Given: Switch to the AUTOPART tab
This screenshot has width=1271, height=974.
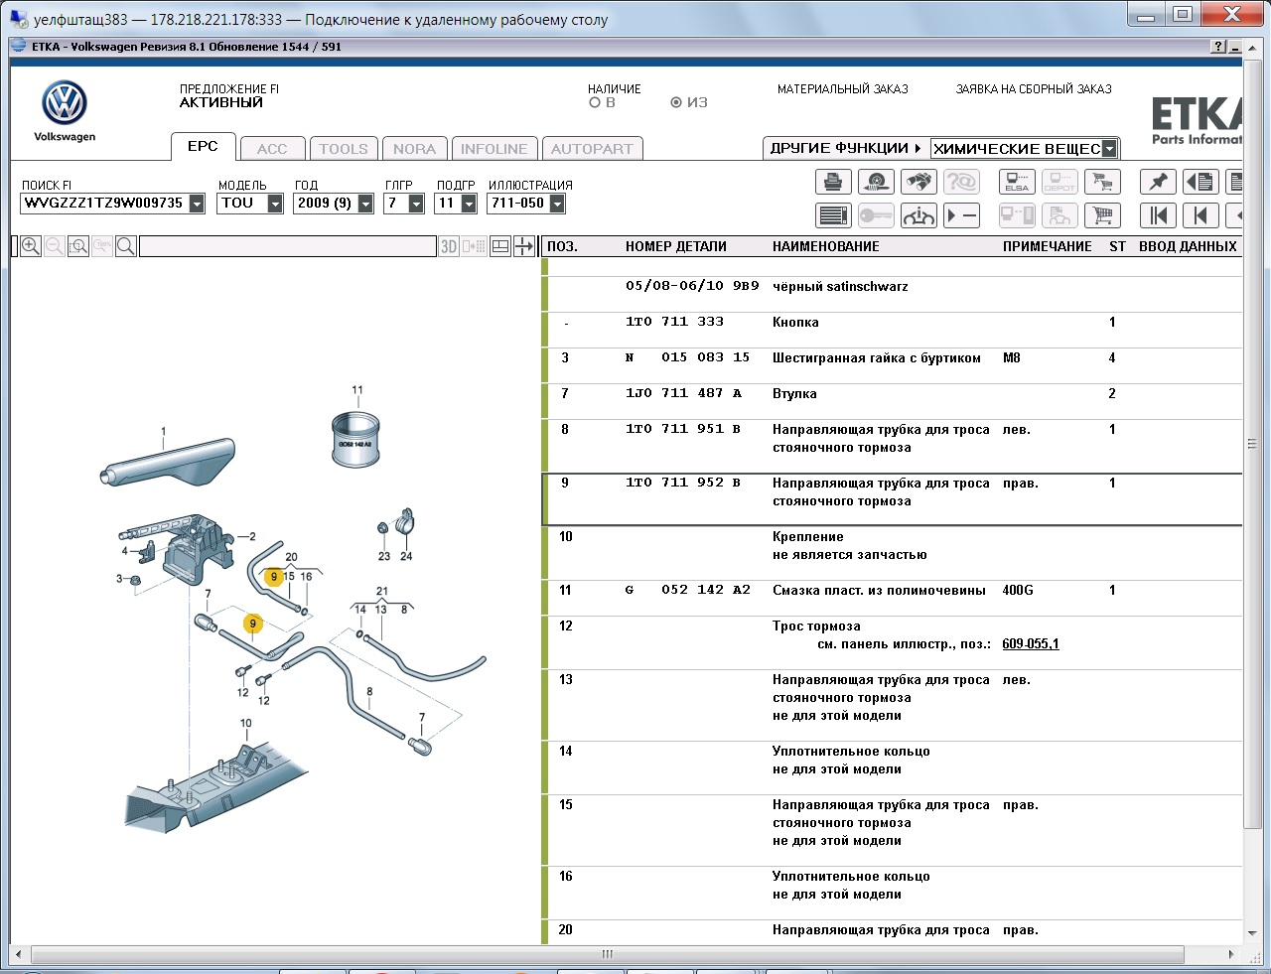Looking at the screenshot, I should (592, 149).
